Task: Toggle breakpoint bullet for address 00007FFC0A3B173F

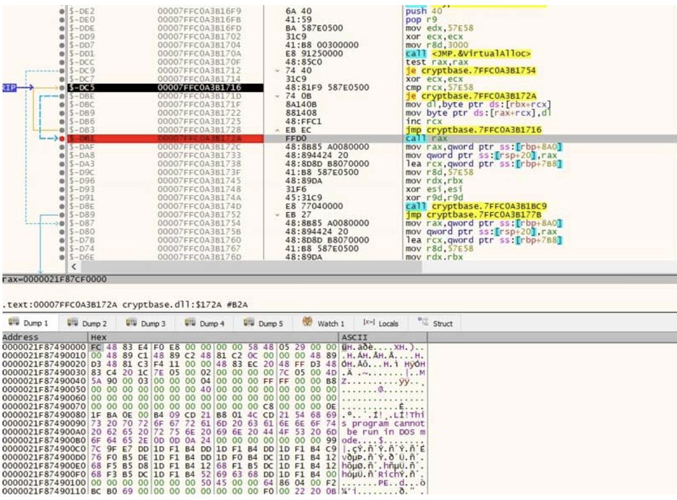Action: (x=62, y=172)
